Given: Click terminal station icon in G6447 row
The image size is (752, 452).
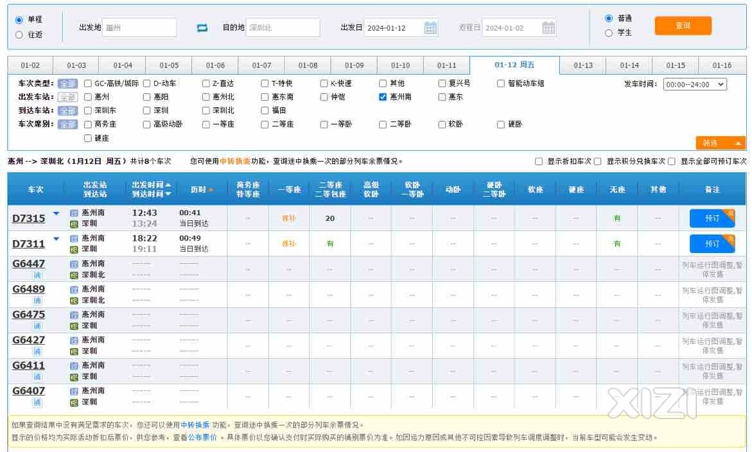Looking at the screenshot, I should [x=74, y=275].
